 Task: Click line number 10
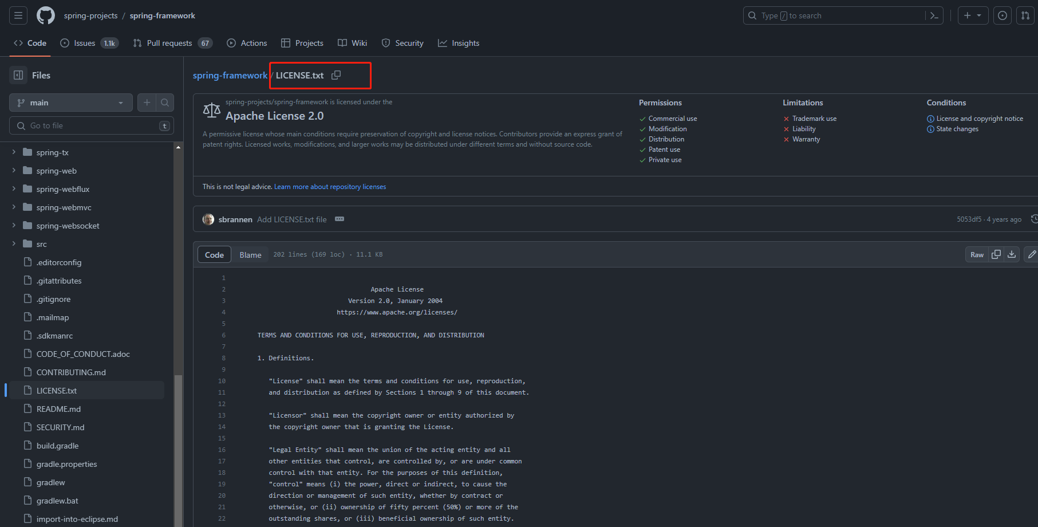[x=222, y=381]
